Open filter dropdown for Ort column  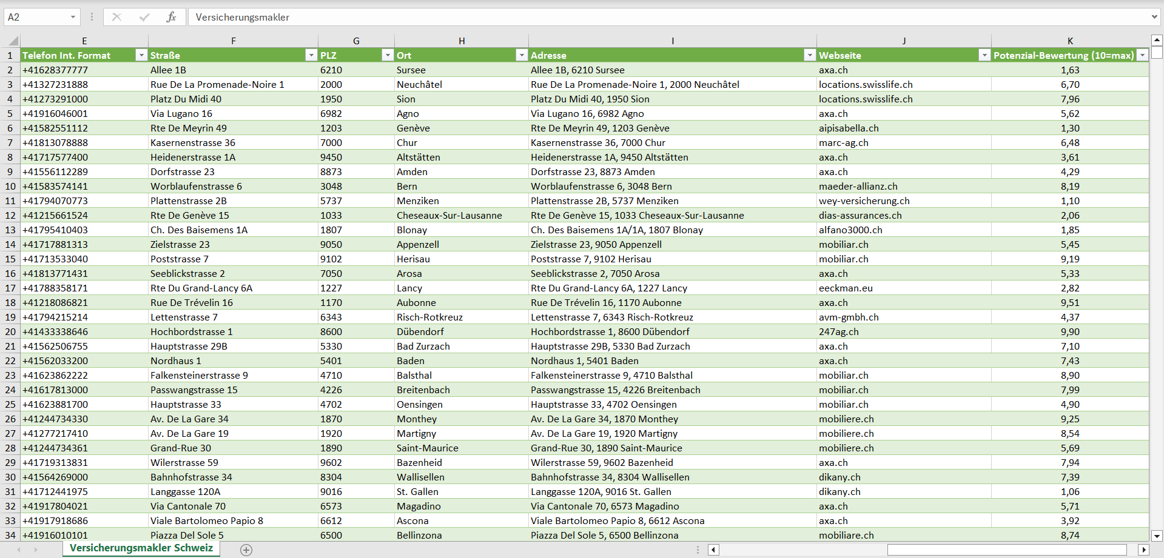click(521, 55)
